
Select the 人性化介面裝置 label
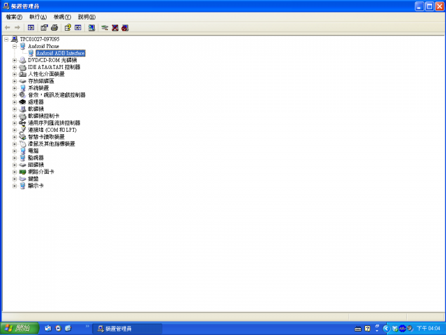46,75
